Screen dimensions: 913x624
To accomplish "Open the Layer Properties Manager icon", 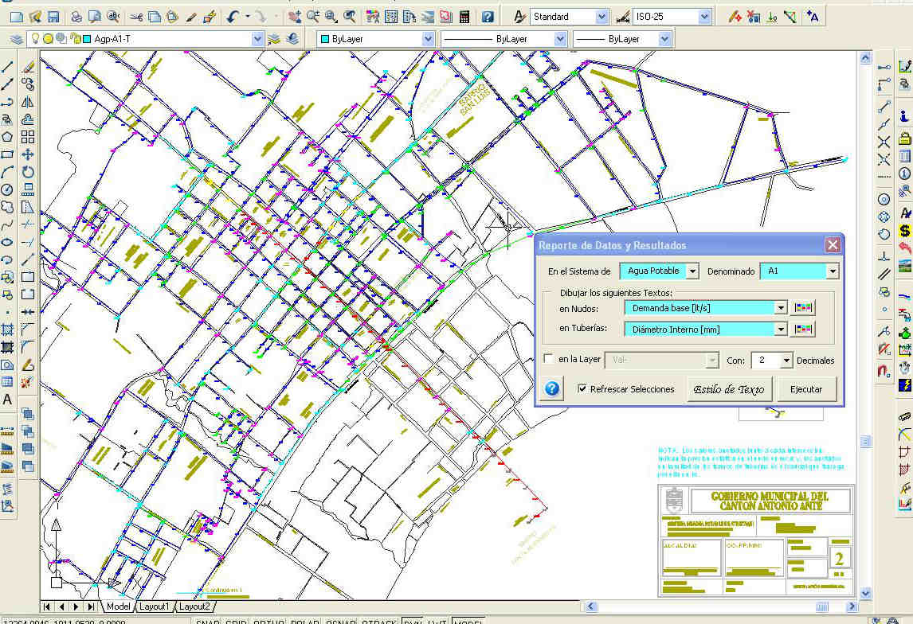I will coord(16,38).
